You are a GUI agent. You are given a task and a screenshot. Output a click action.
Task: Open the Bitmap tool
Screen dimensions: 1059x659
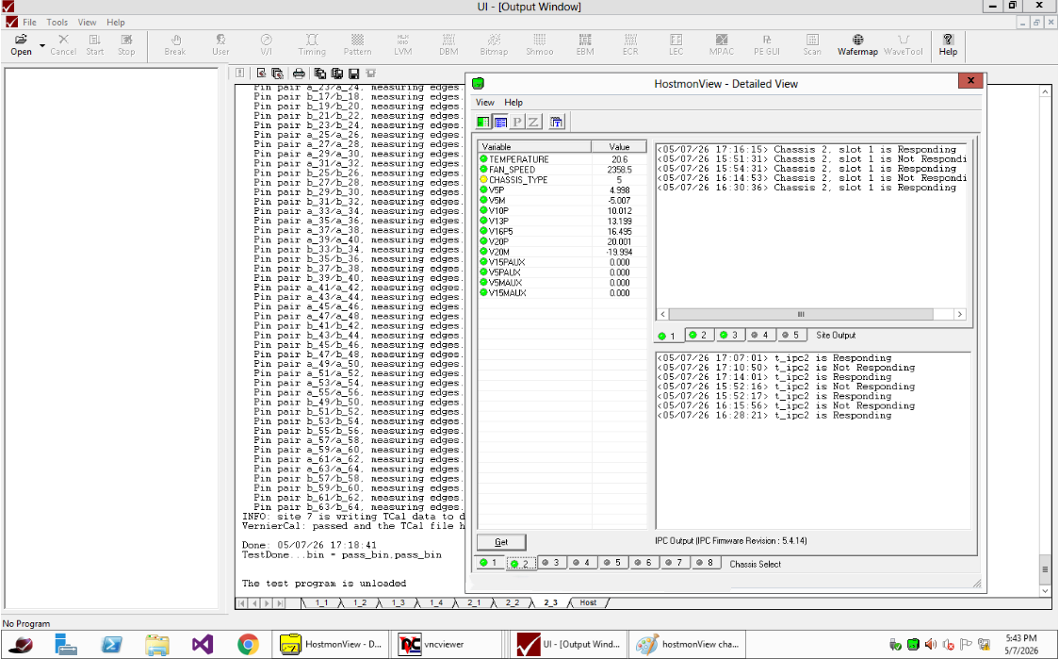coord(494,44)
